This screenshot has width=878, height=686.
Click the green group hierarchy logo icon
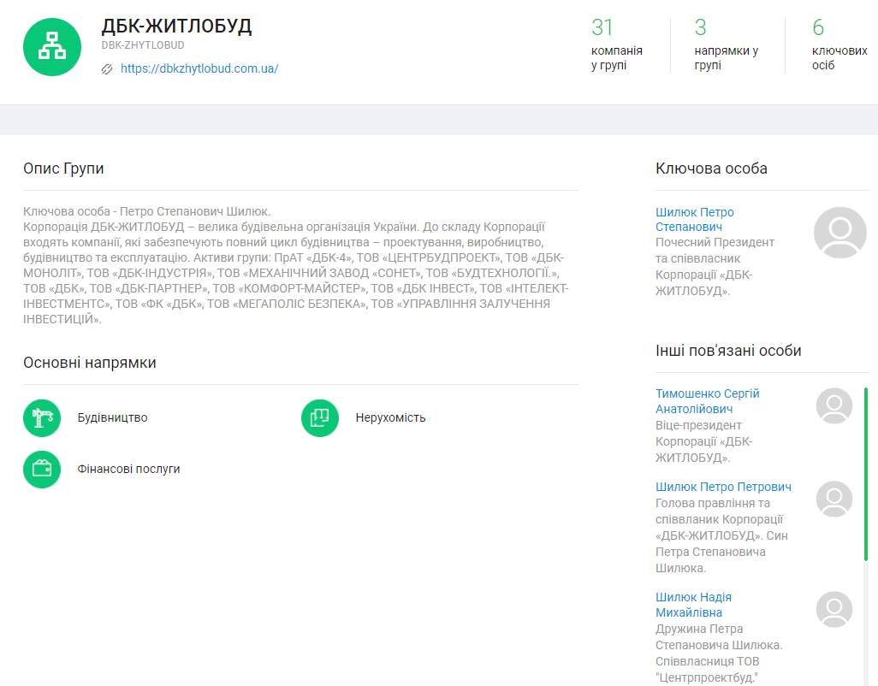52,47
